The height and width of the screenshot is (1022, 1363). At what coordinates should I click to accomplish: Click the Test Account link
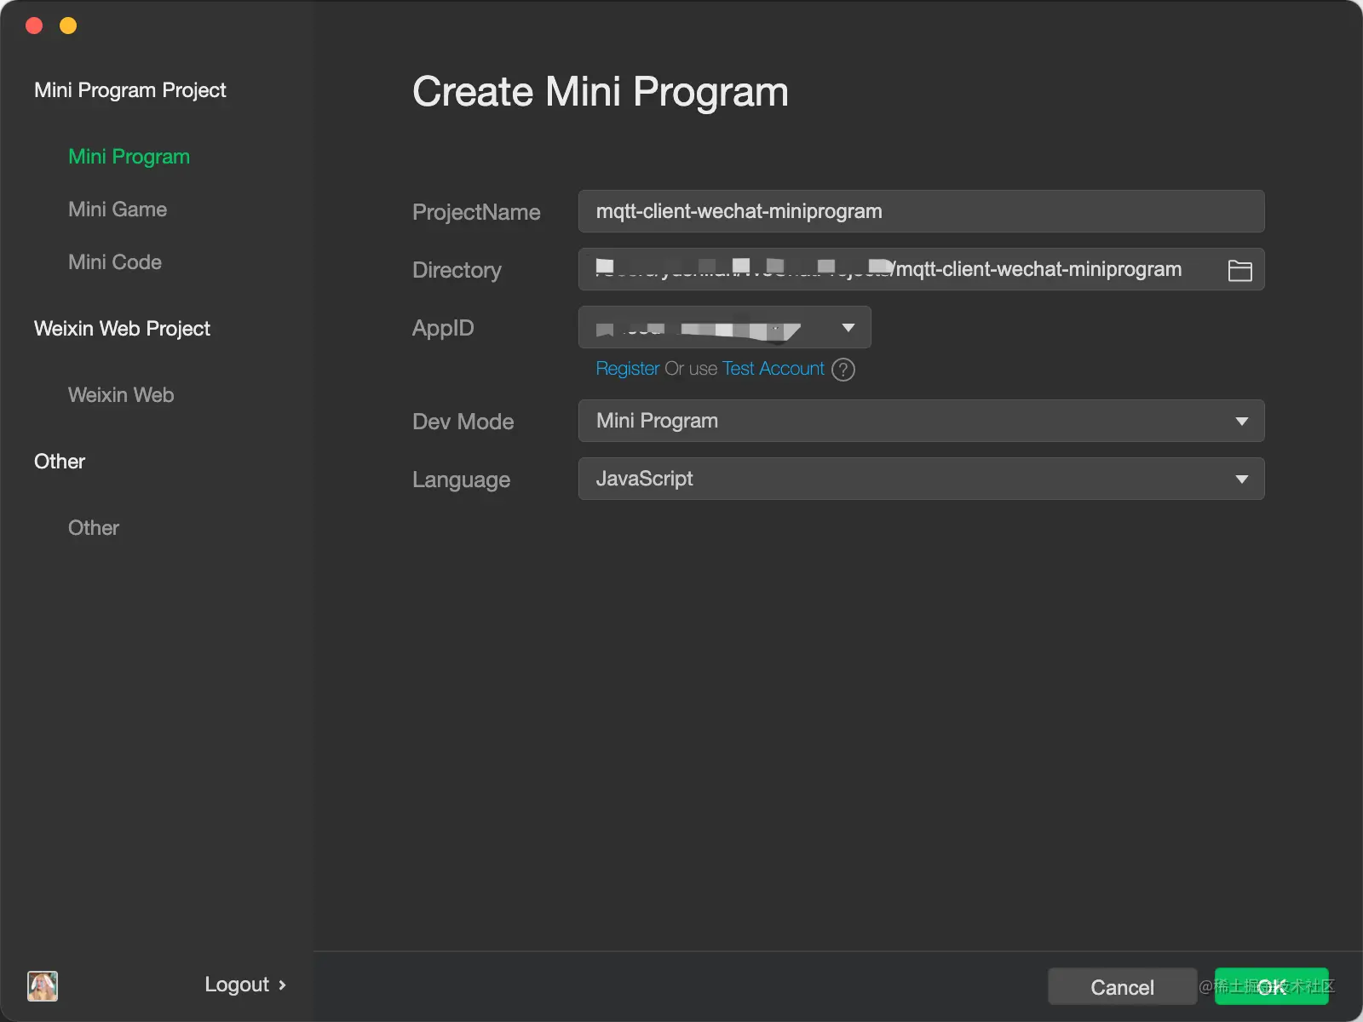(774, 369)
